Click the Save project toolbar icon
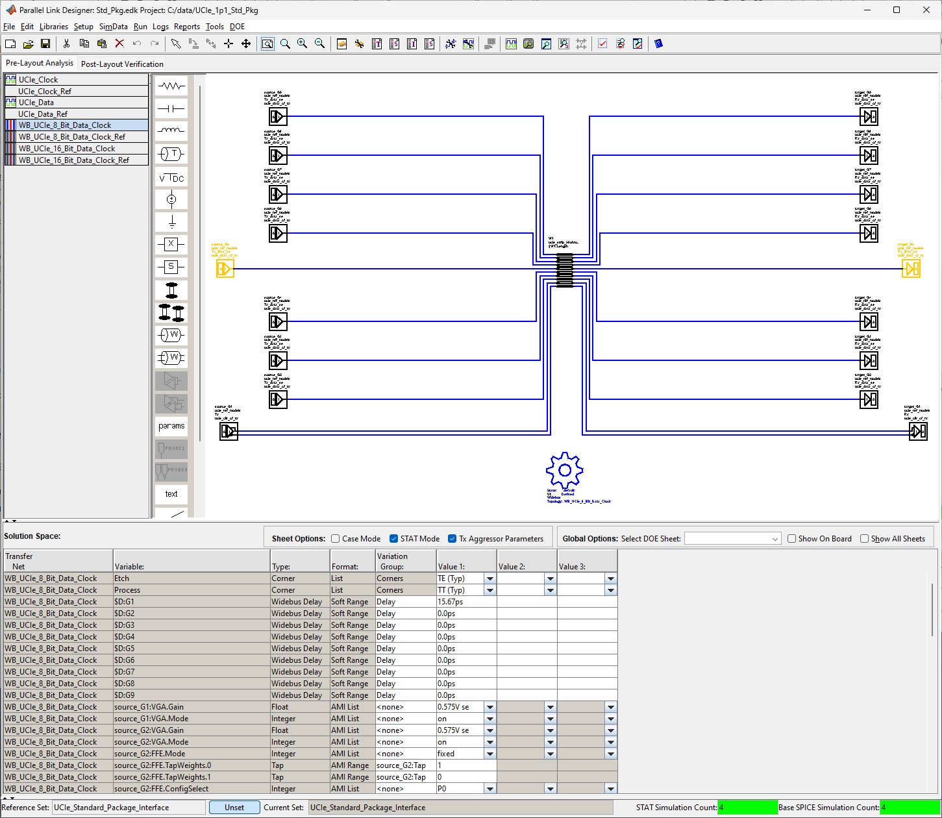The height and width of the screenshot is (818, 942). click(x=45, y=43)
